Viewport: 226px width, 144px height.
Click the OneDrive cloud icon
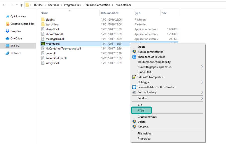(7, 39)
